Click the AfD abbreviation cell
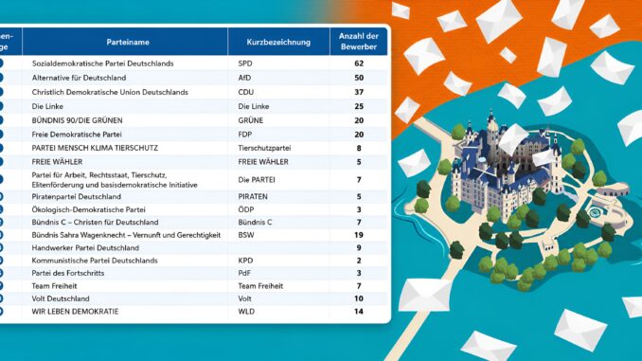Image resolution: width=642 pixels, height=361 pixels. point(244,78)
